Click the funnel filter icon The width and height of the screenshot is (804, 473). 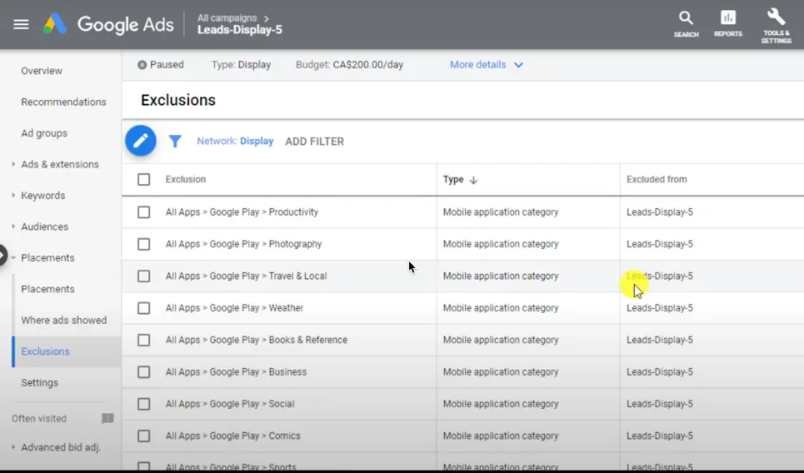[175, 141]
